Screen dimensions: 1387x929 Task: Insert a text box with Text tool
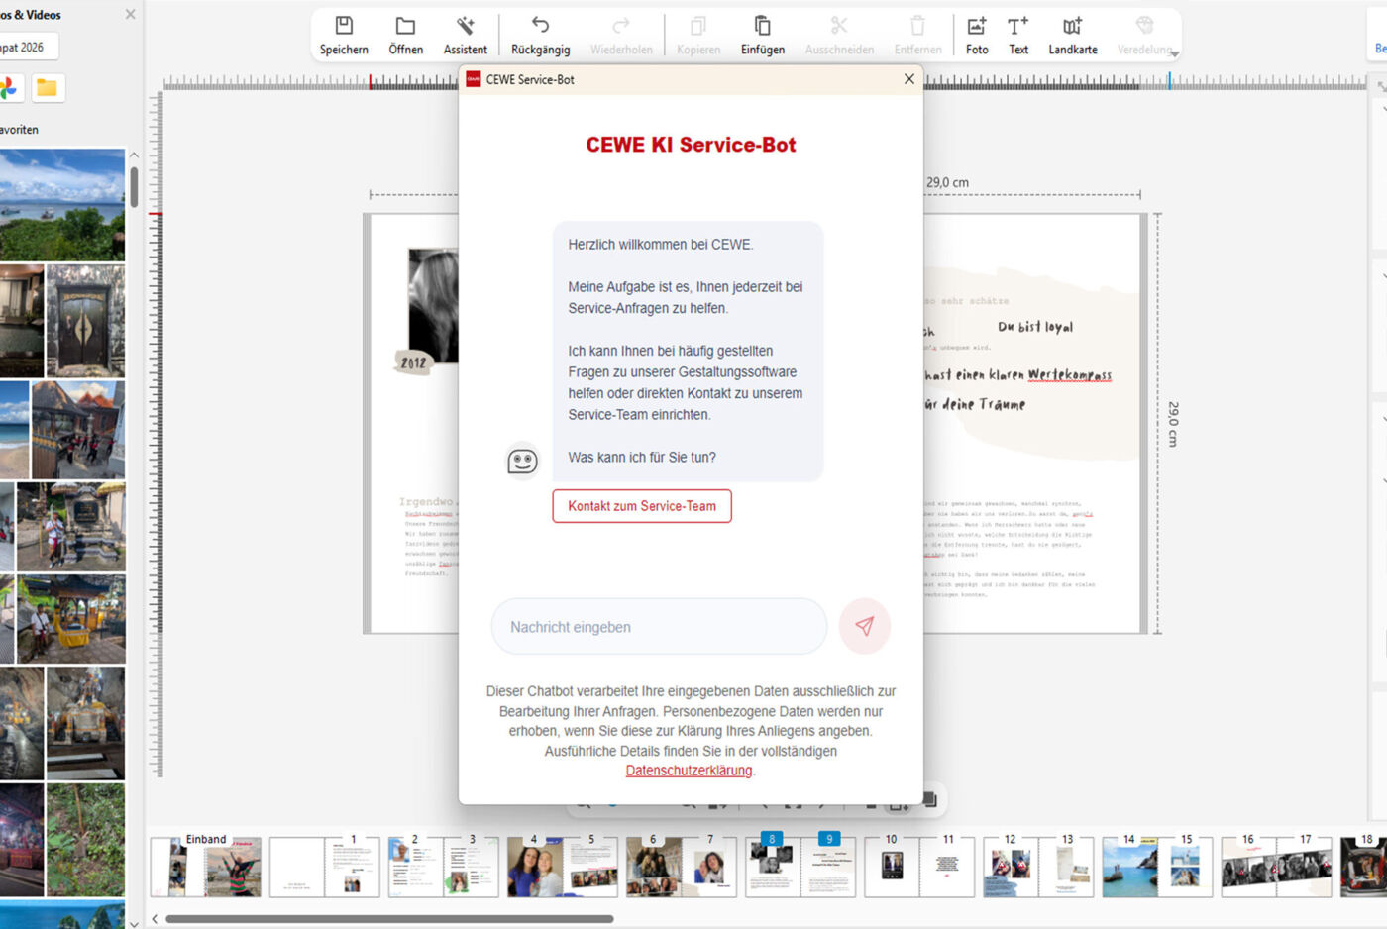click(1018, 35)
